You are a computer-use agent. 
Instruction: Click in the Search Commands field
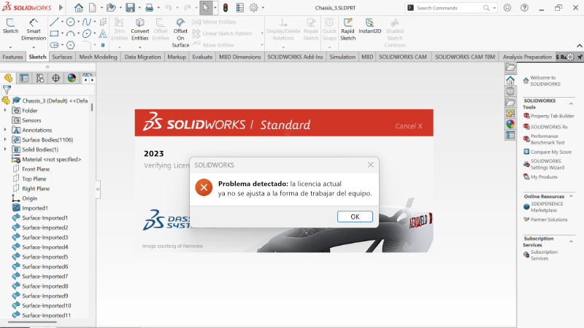click(450, 8)
